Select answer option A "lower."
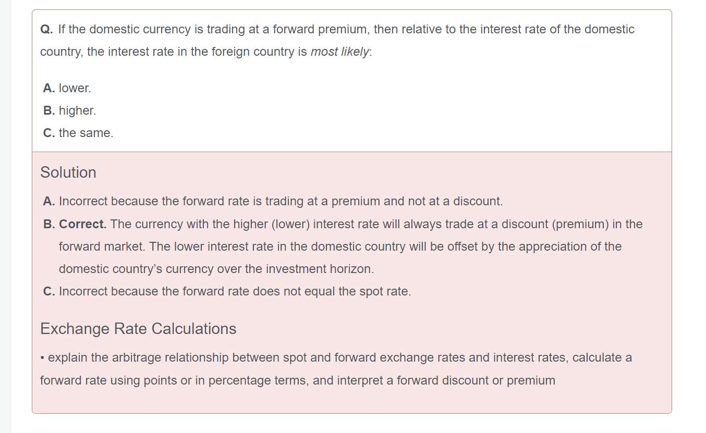706x433 pixels. click(x=75, y=89)
